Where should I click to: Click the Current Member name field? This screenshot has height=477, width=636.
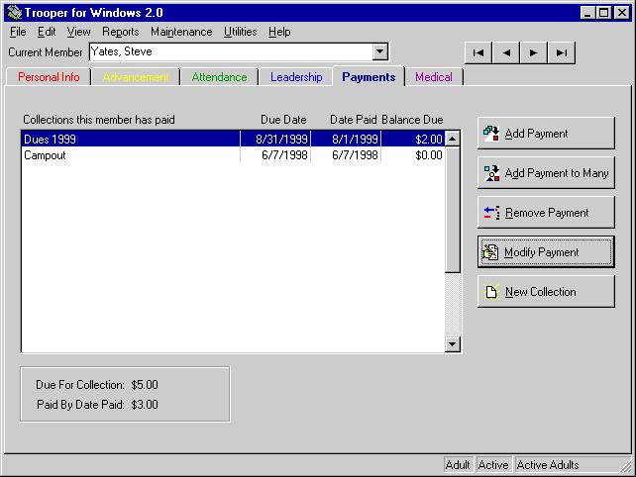(x=231, y=51)
